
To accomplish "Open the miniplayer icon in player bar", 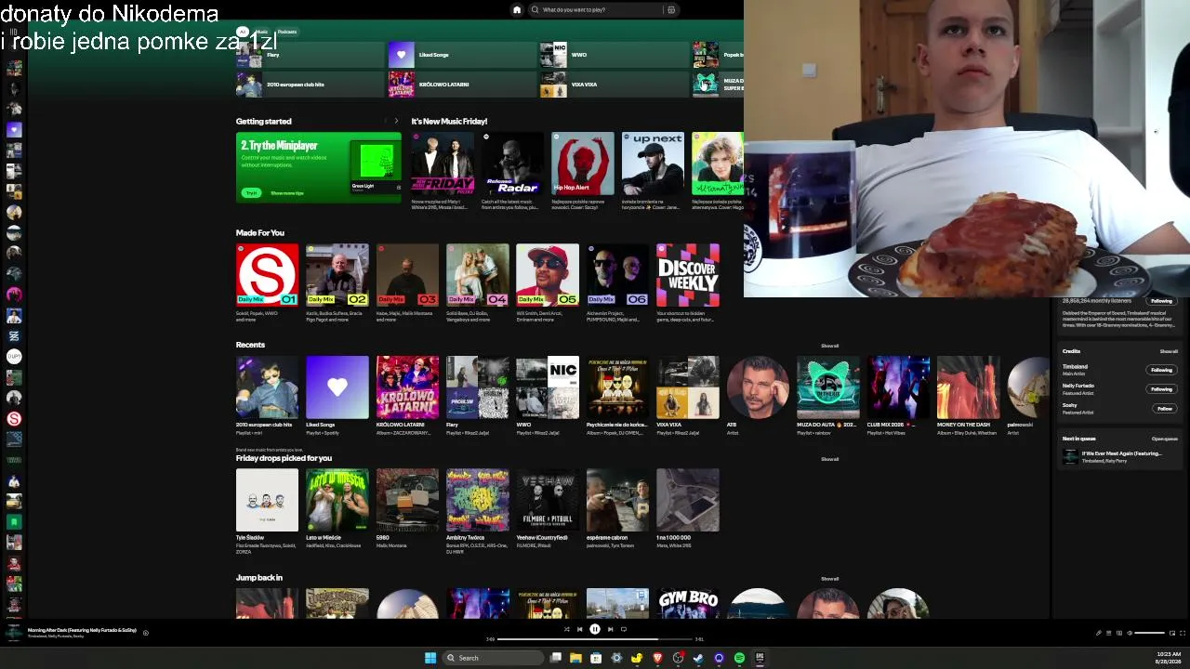I will [1171, 633].
